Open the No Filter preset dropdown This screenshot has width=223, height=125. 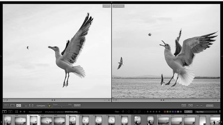pos(206,112)
